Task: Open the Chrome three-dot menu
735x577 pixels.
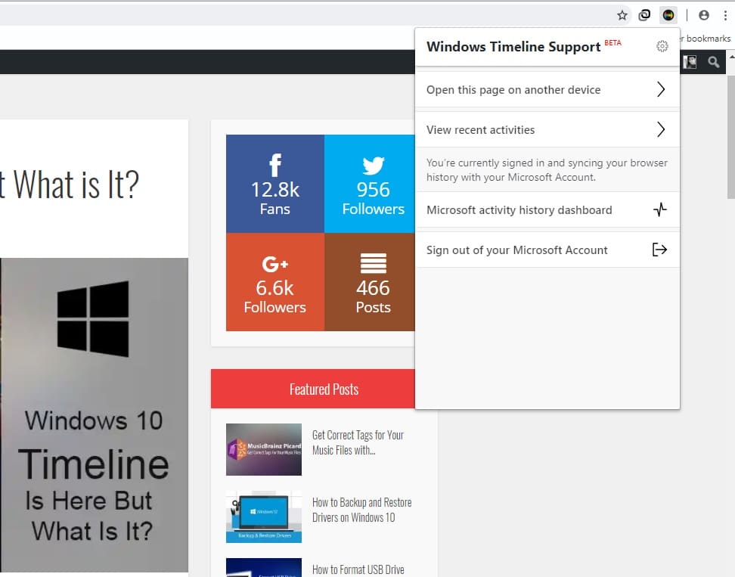Action: coord(725,15)
